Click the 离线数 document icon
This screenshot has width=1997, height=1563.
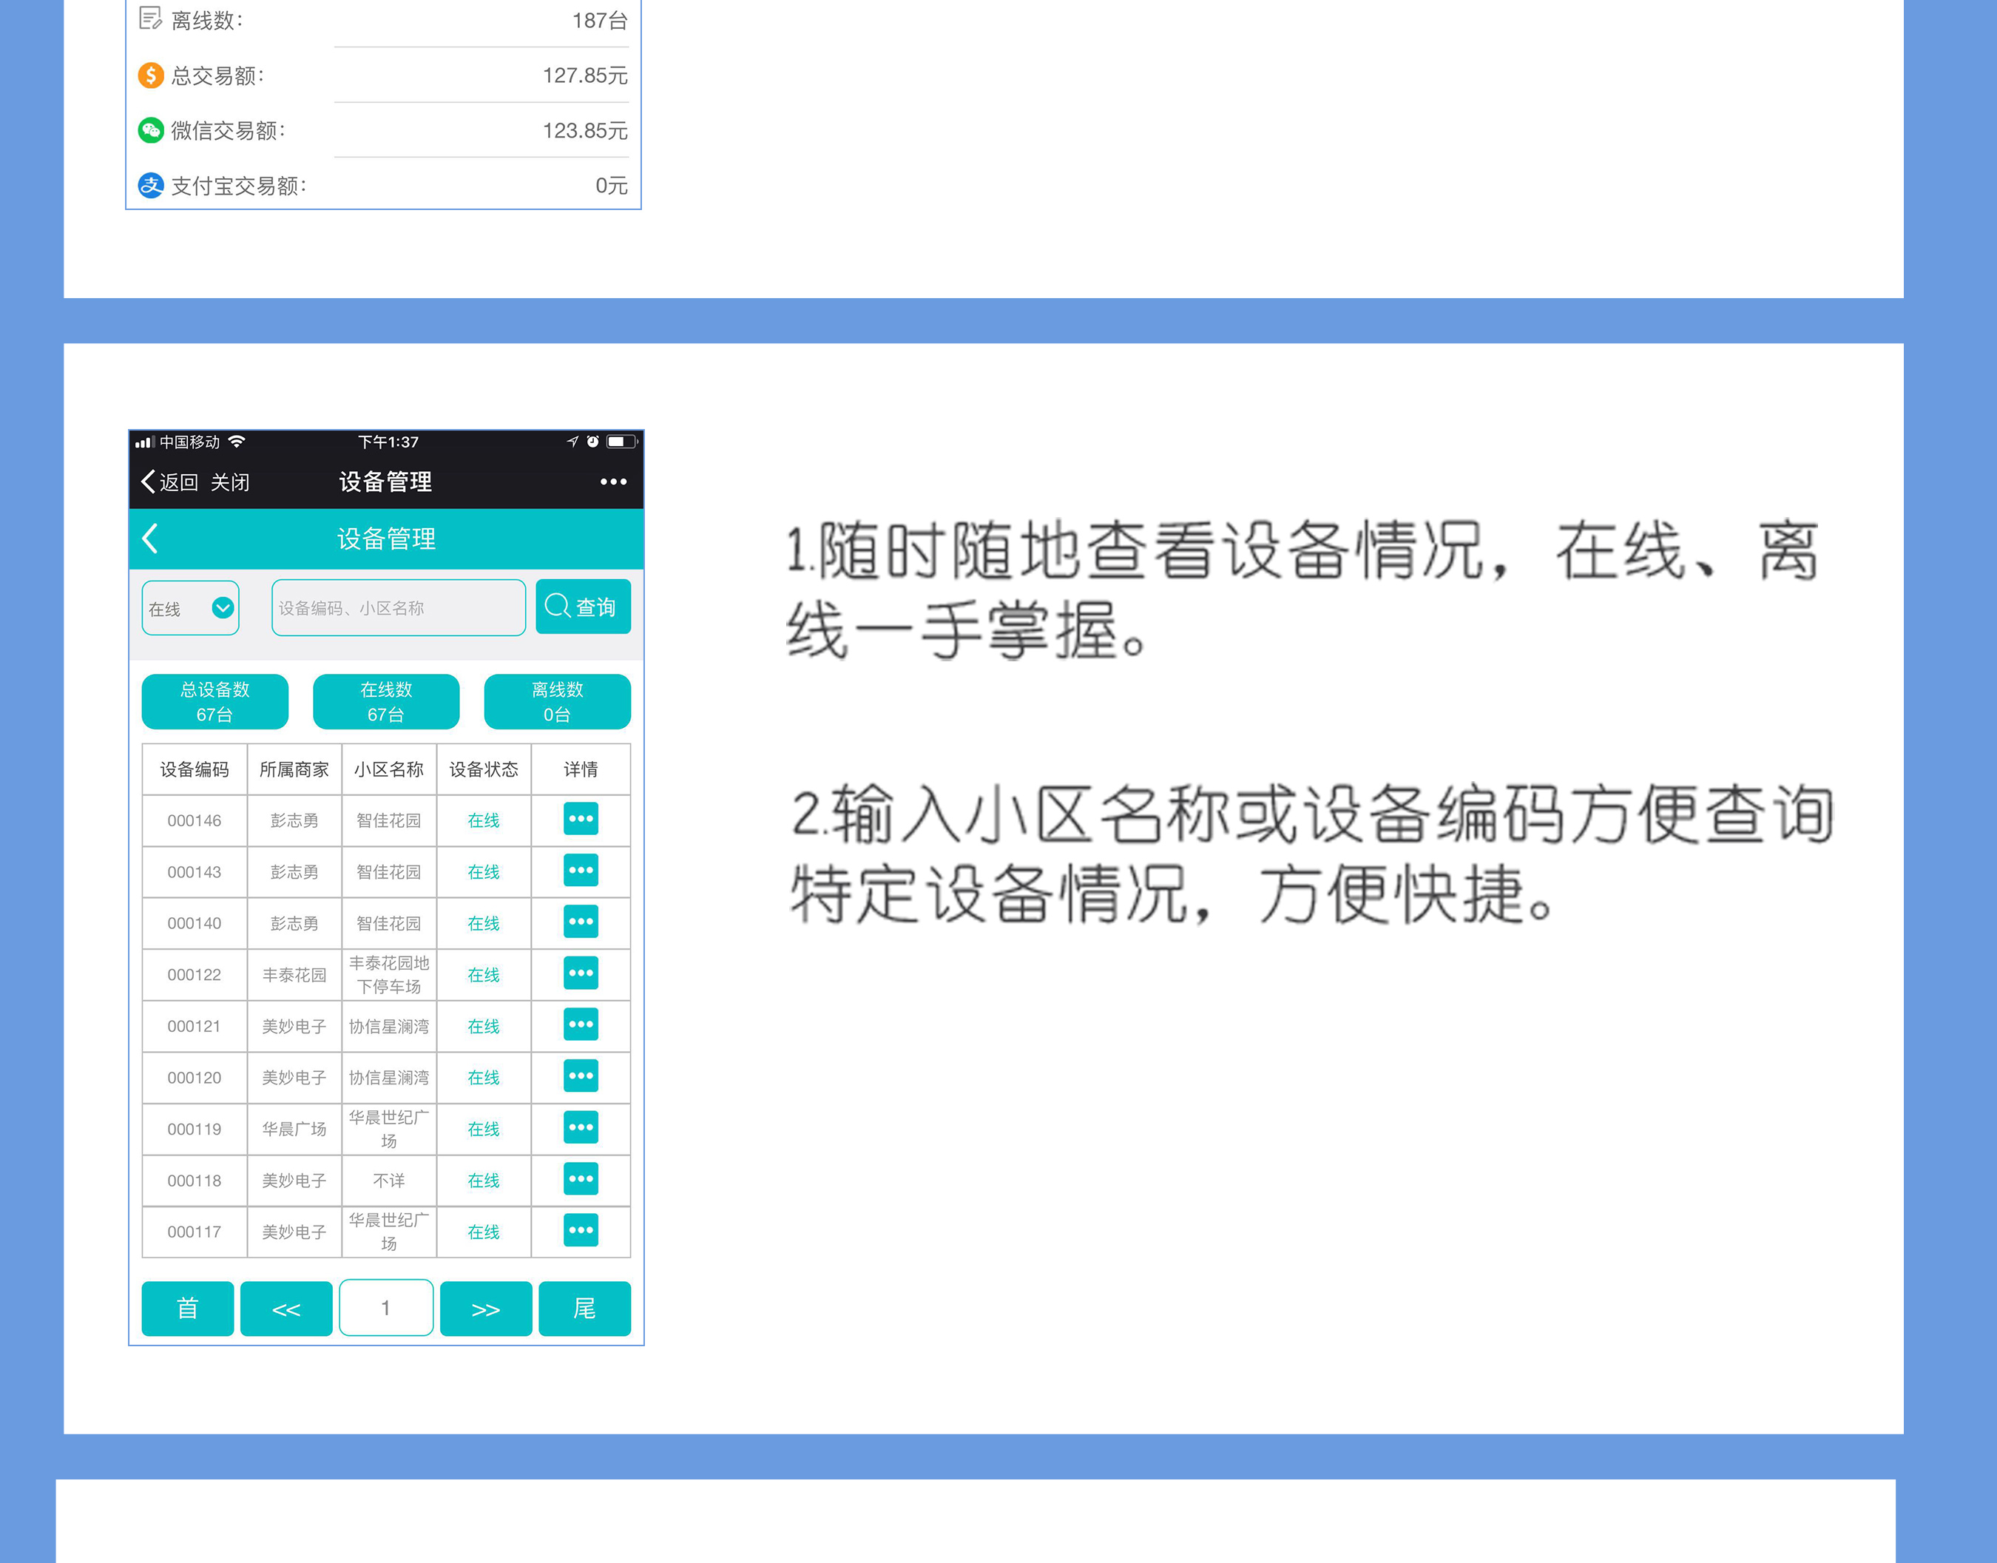tap(150, 19)
